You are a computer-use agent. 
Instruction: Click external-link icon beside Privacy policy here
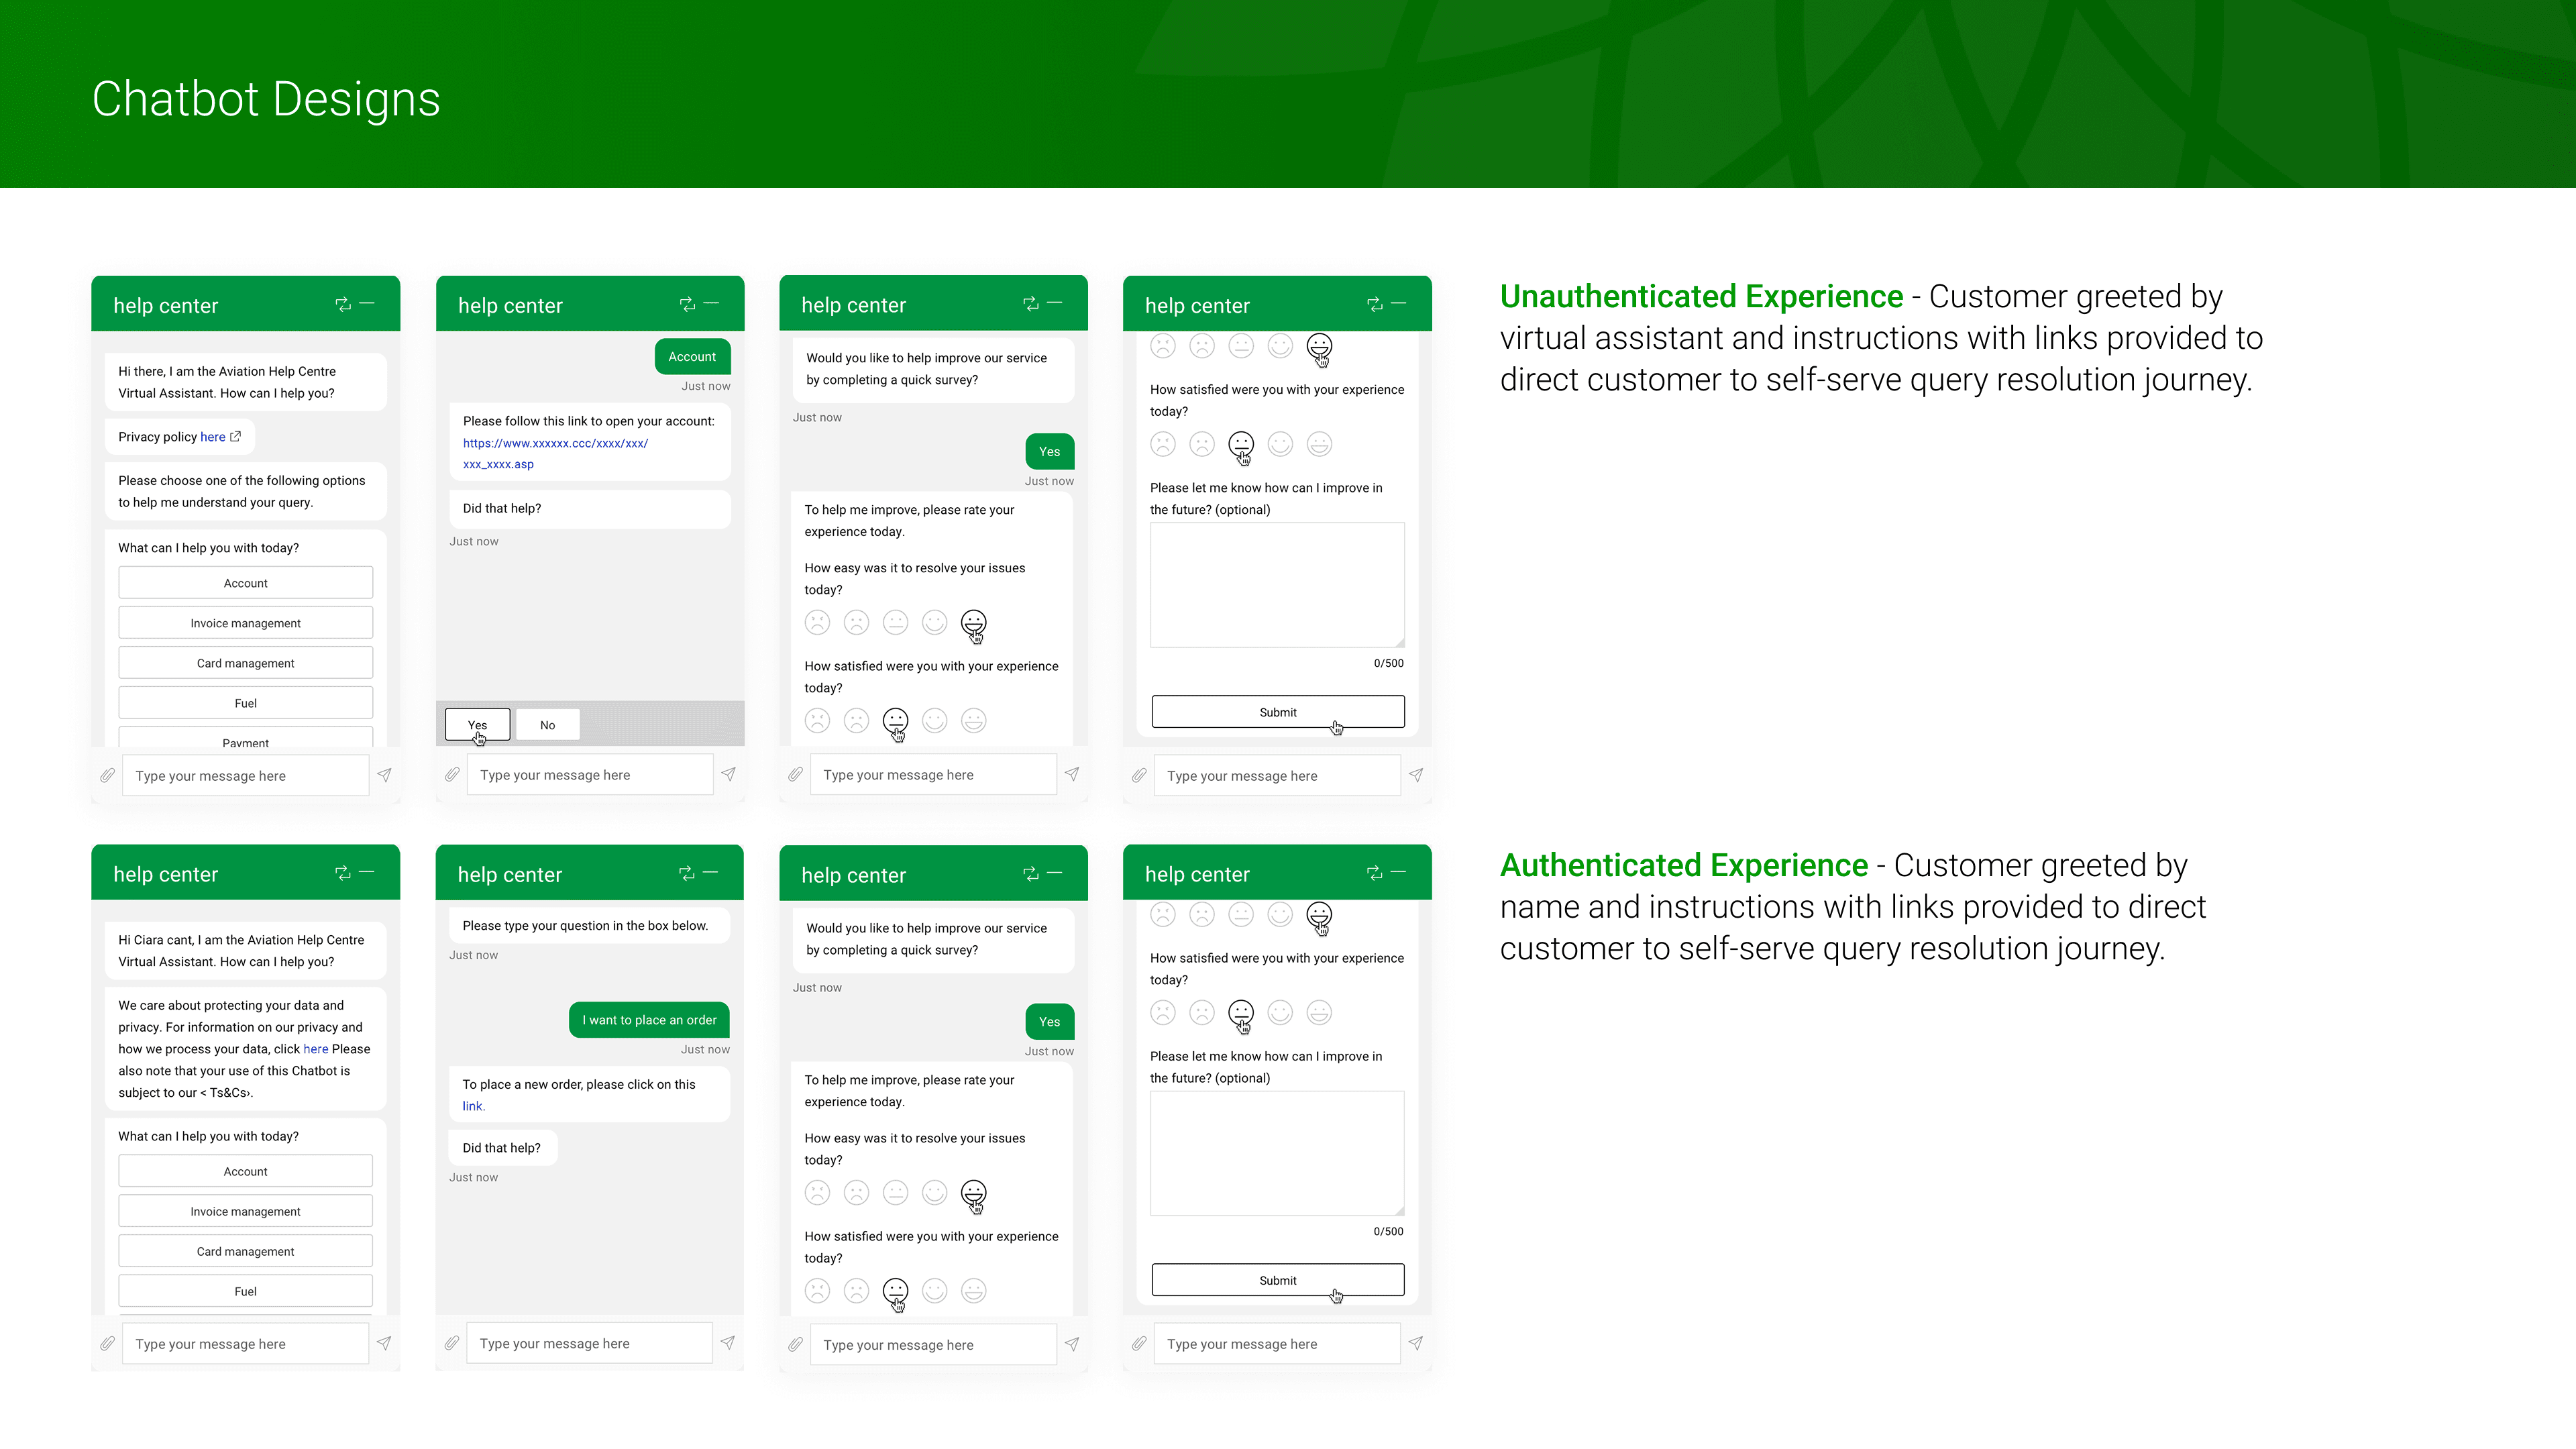point(236,437)
